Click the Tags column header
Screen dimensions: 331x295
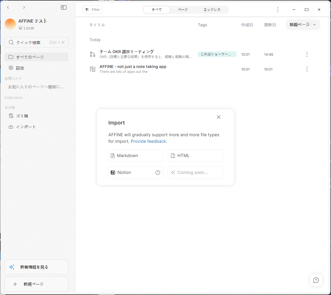coord(202,25)
